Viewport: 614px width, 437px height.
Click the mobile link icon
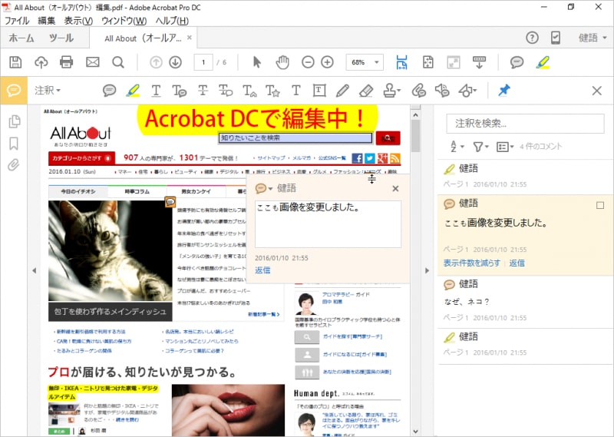click(555, 38)
